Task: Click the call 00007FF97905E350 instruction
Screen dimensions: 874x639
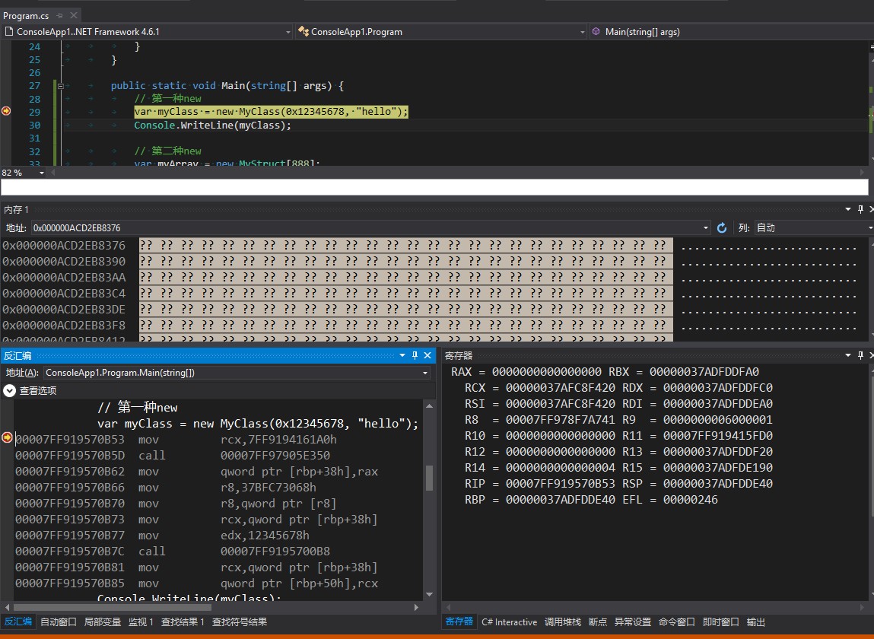Action: click(x=234, y=456)
